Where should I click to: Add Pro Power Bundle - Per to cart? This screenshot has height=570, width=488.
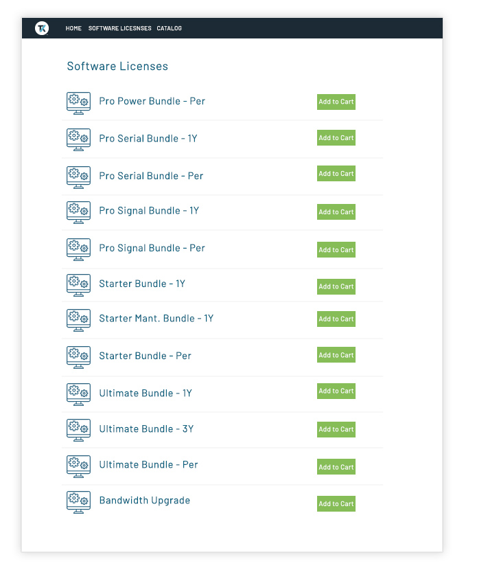pos(336,102)
